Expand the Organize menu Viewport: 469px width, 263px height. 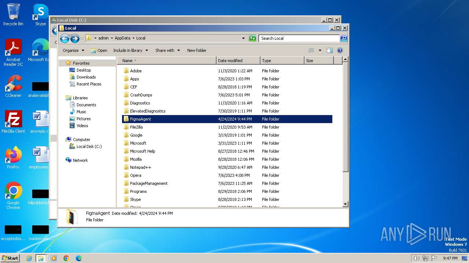click(x=73, y=50)
